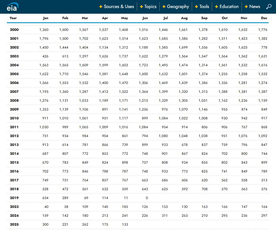Select the 2023 row label
Screen dimensions: 276x235
point(14,207)
